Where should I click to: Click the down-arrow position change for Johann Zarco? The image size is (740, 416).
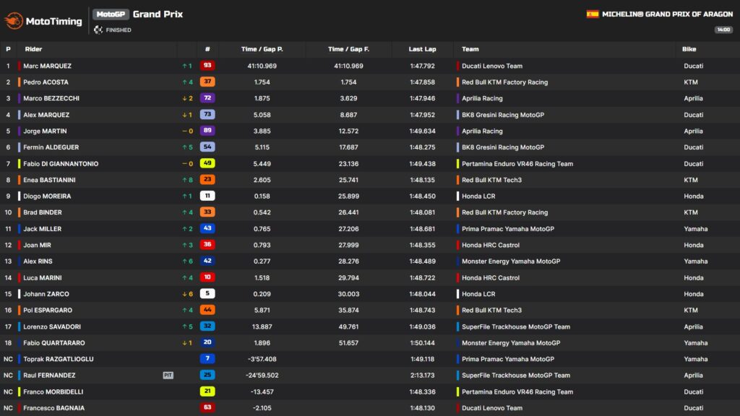(187, 294)
